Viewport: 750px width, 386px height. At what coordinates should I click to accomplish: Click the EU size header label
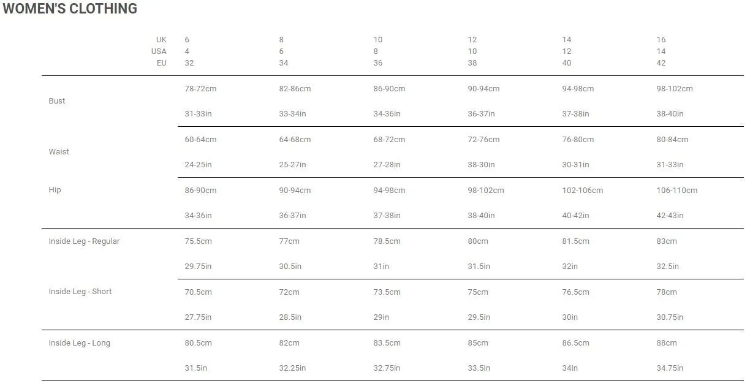pos(162,63)
